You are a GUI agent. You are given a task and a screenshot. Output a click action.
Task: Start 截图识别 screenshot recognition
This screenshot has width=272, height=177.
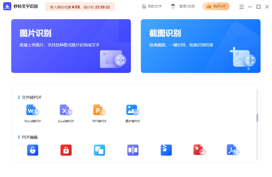coord(200,46)
